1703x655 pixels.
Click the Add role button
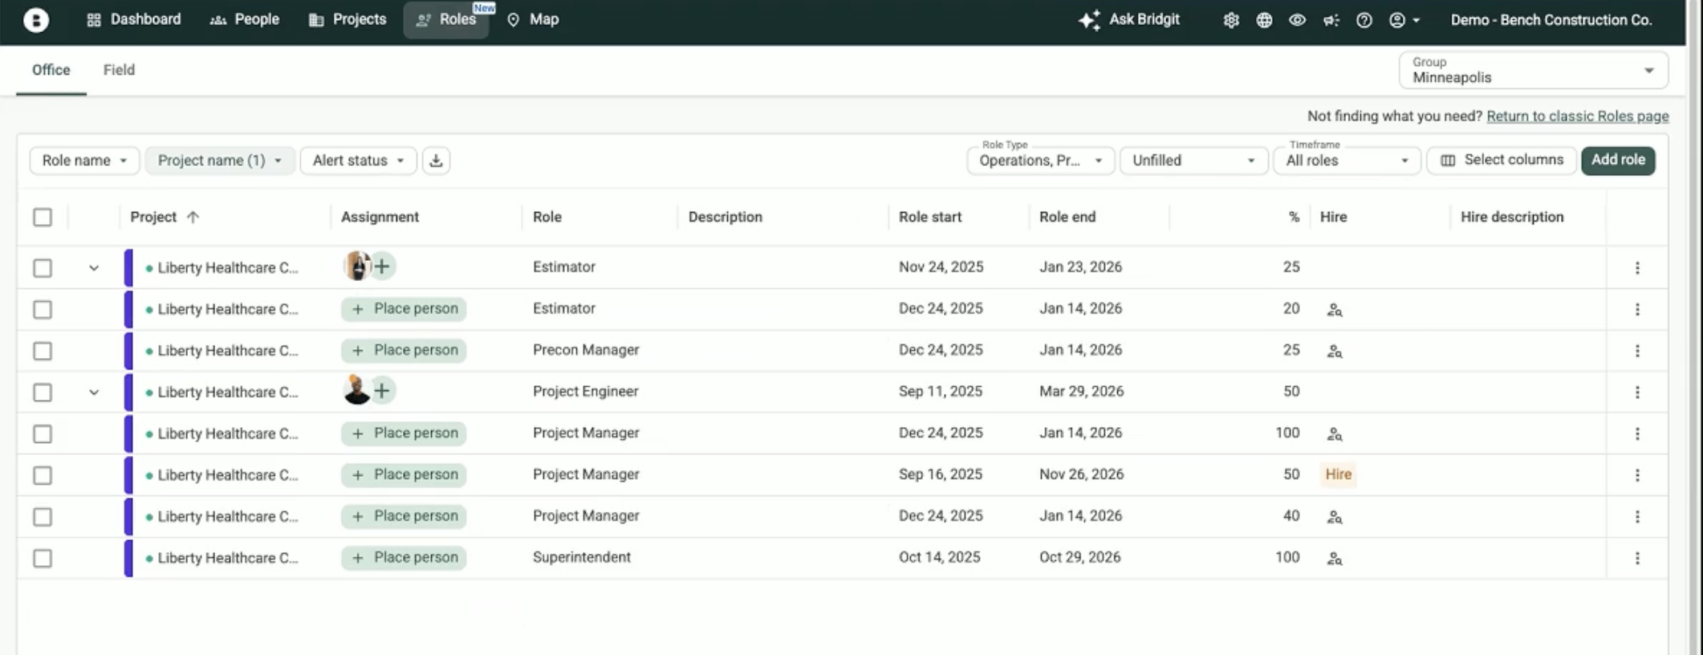[x=1617, y=160]
